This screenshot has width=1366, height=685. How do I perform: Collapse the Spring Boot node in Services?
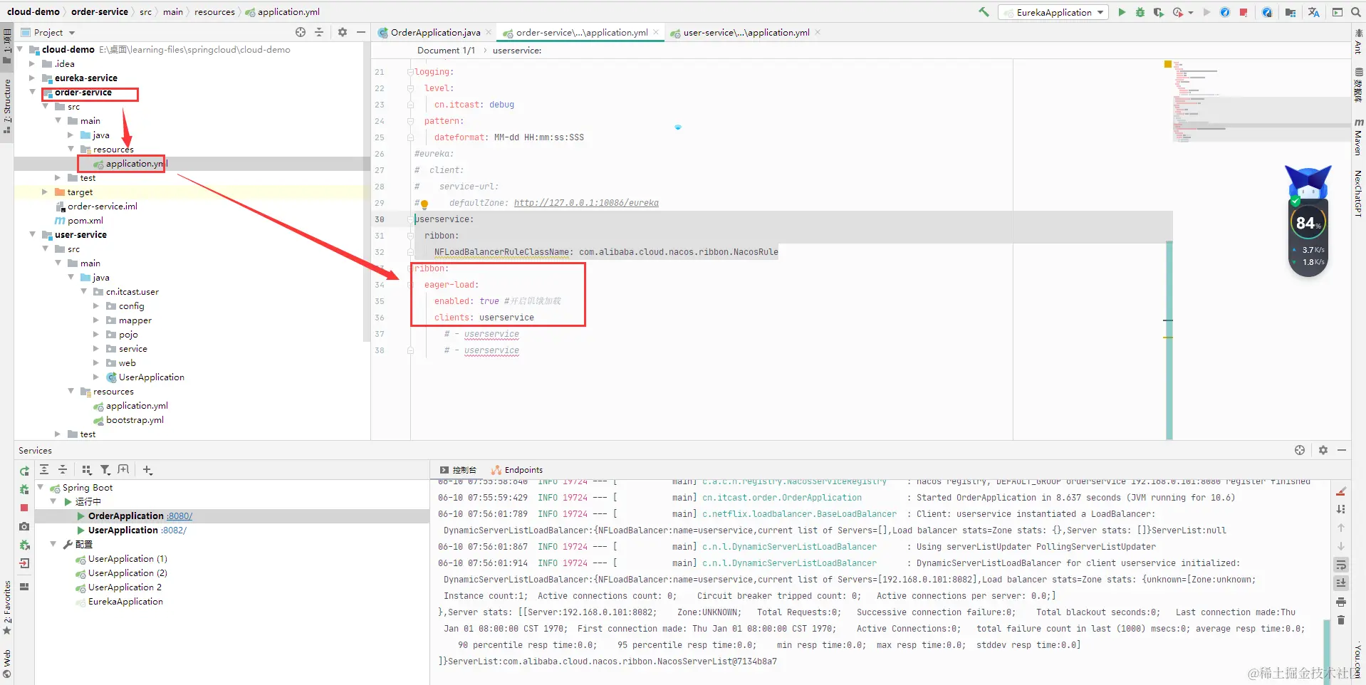(x=41, y=488)
